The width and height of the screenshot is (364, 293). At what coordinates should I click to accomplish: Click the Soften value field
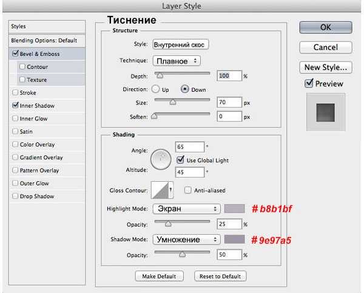(229, 116)
